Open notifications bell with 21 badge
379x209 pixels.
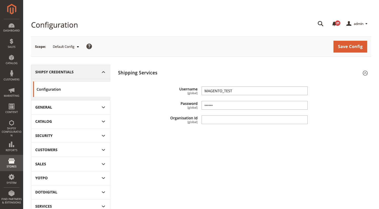coord(335,24)
